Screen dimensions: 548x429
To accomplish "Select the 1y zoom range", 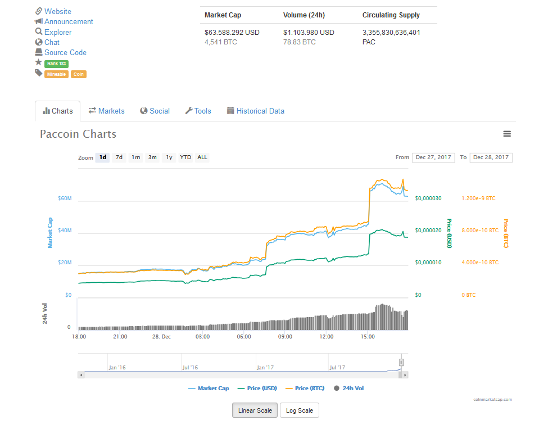I will pyautogui.click(x=169, y=157).
